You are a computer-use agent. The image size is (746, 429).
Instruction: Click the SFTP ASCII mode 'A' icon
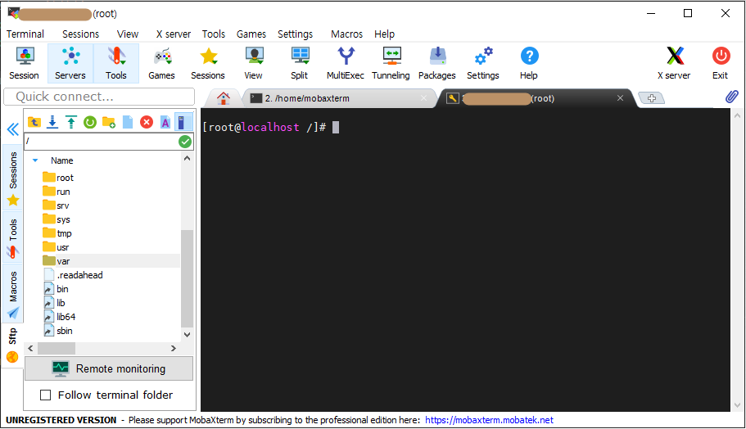pyautogui.click(x=165, y=122)
